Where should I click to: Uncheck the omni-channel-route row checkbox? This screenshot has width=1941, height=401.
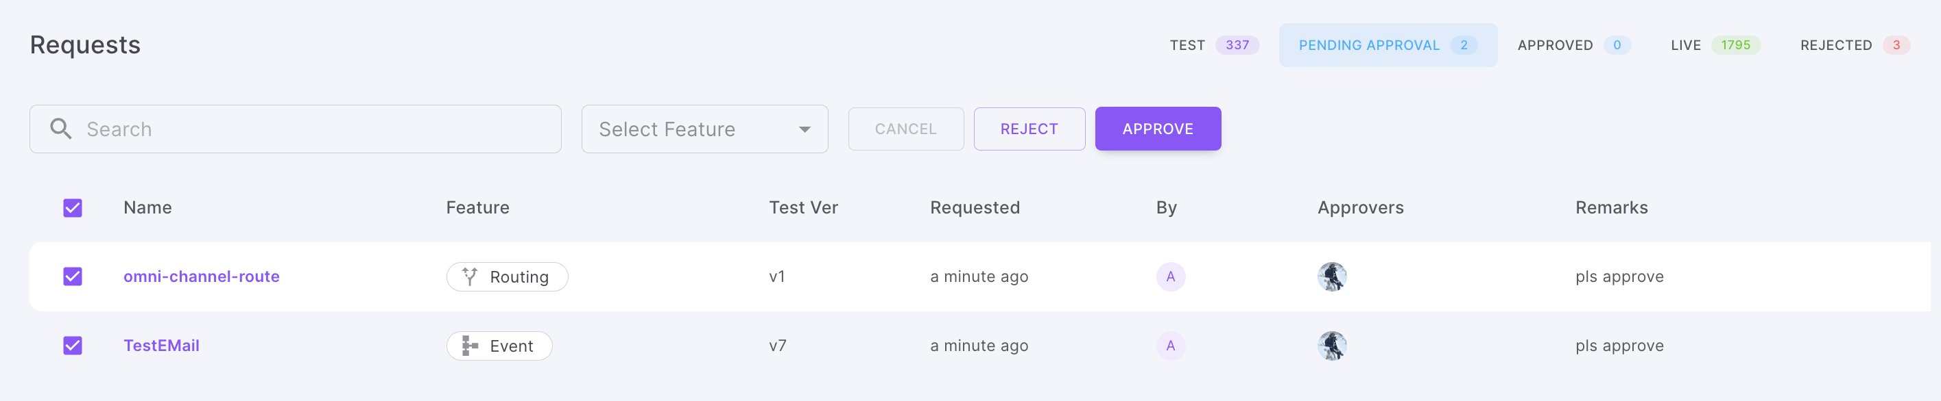click(72, 277)
